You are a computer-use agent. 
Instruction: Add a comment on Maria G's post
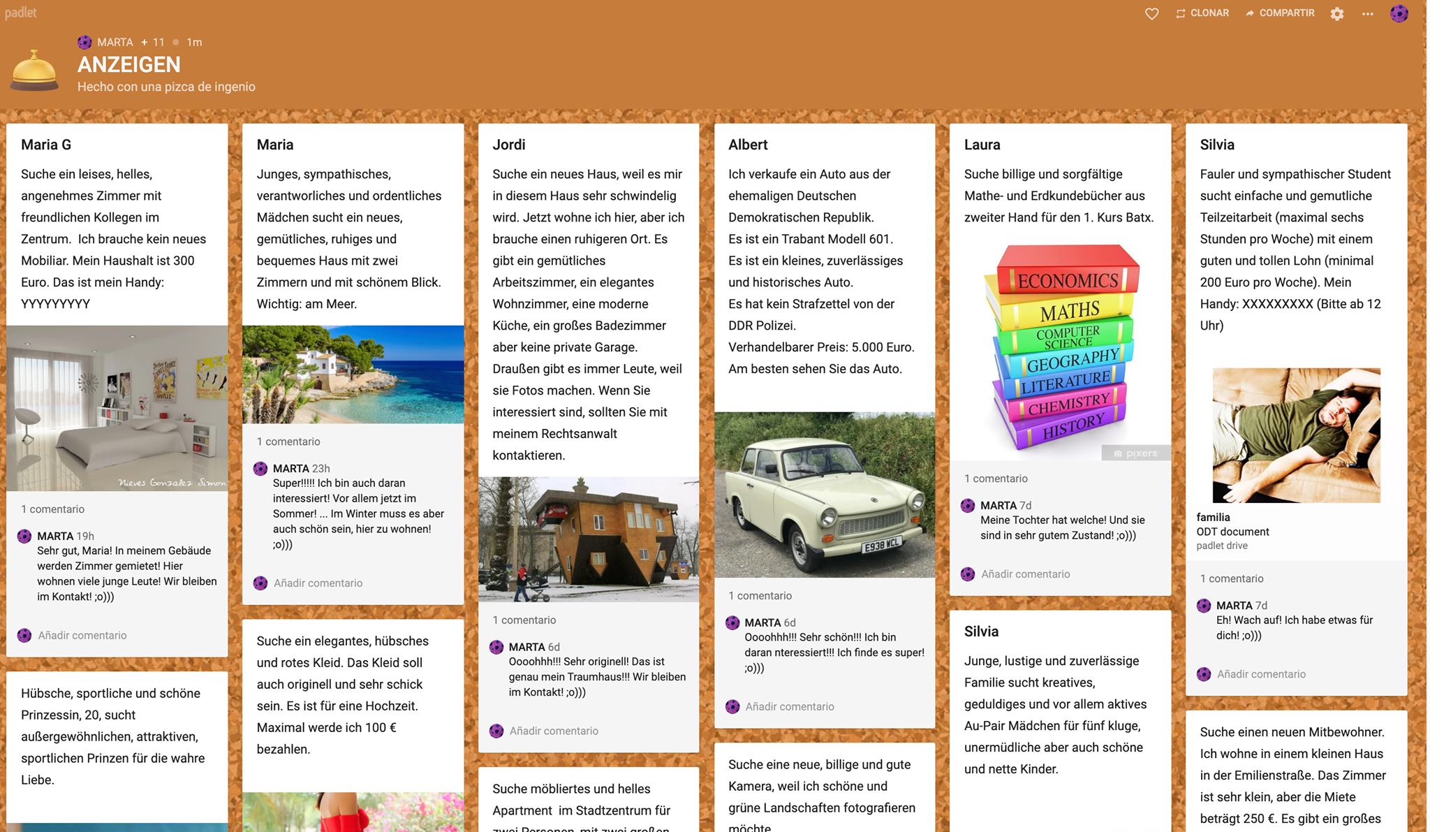pyautogui.click(x=82, y=636)
